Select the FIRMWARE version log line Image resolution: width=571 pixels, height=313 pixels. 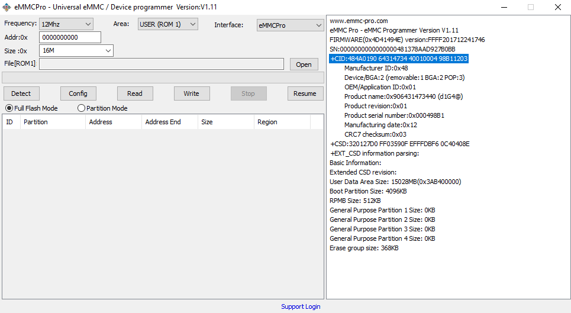(x=407, y=40)
